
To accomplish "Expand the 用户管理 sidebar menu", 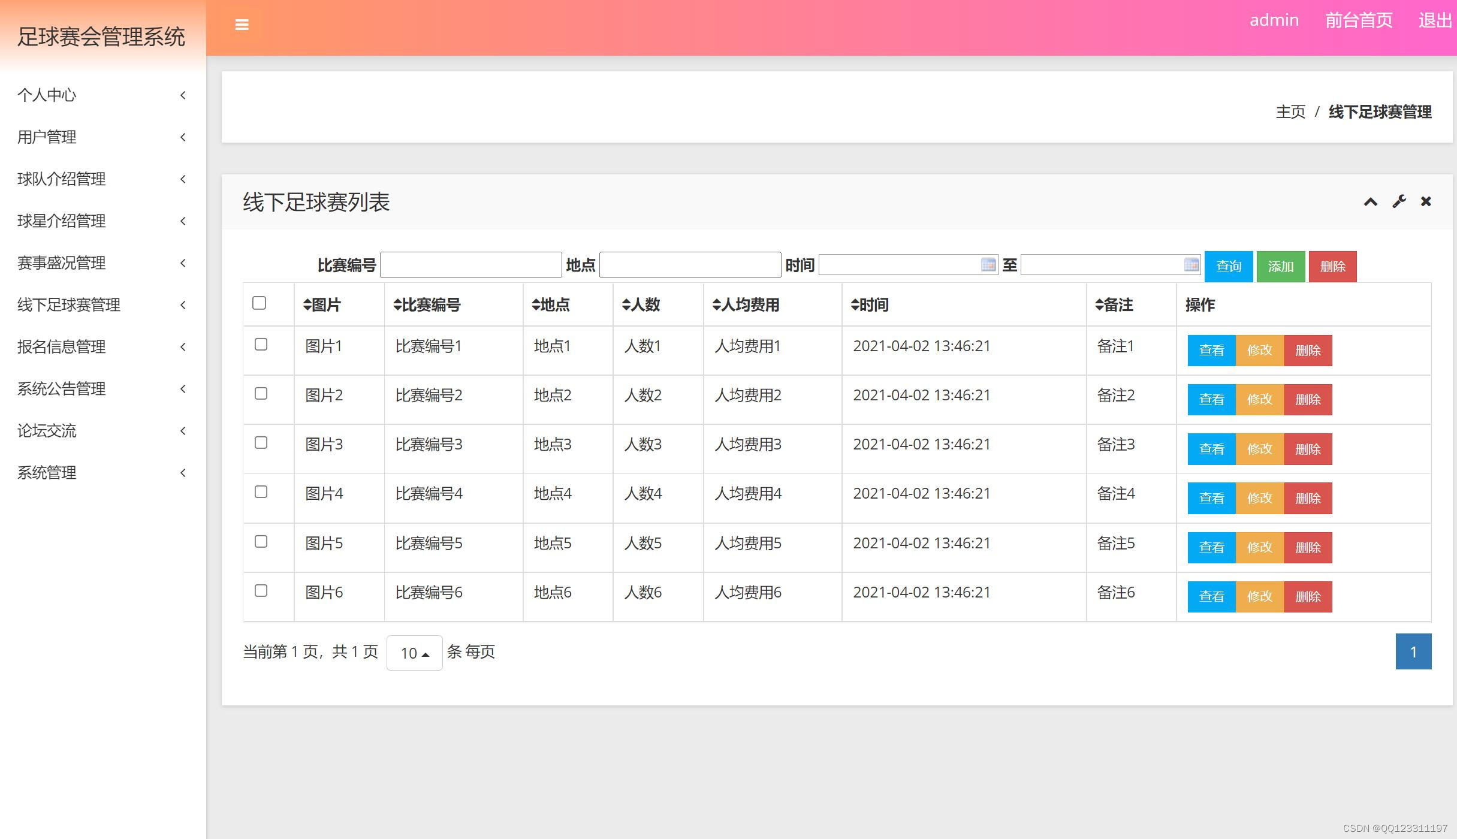I will 47,137.
